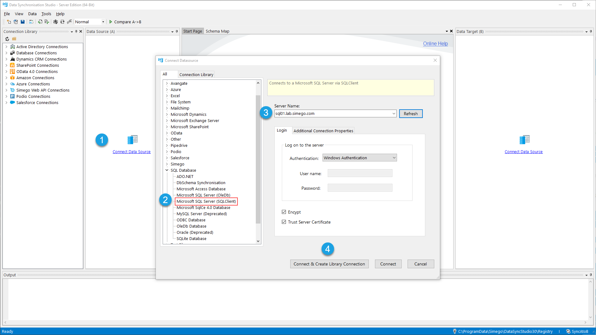The width and height of the screenshot is (596, 335).
Task: Click the provider list scroll down arrow
Action: tap(258, 241)
